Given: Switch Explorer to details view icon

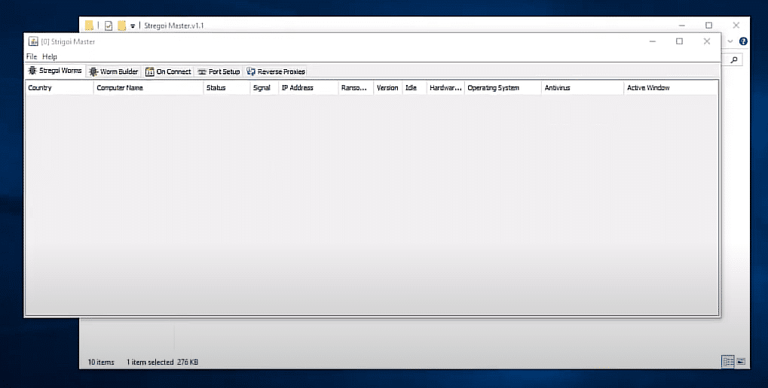Looking at the screenshot, I should 728,362.
